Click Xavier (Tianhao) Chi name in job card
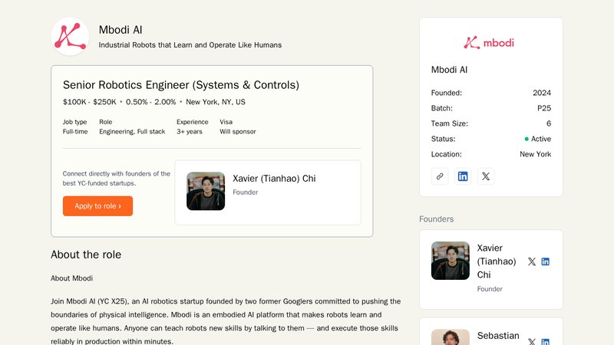614x345 pixels. [274, 179]
